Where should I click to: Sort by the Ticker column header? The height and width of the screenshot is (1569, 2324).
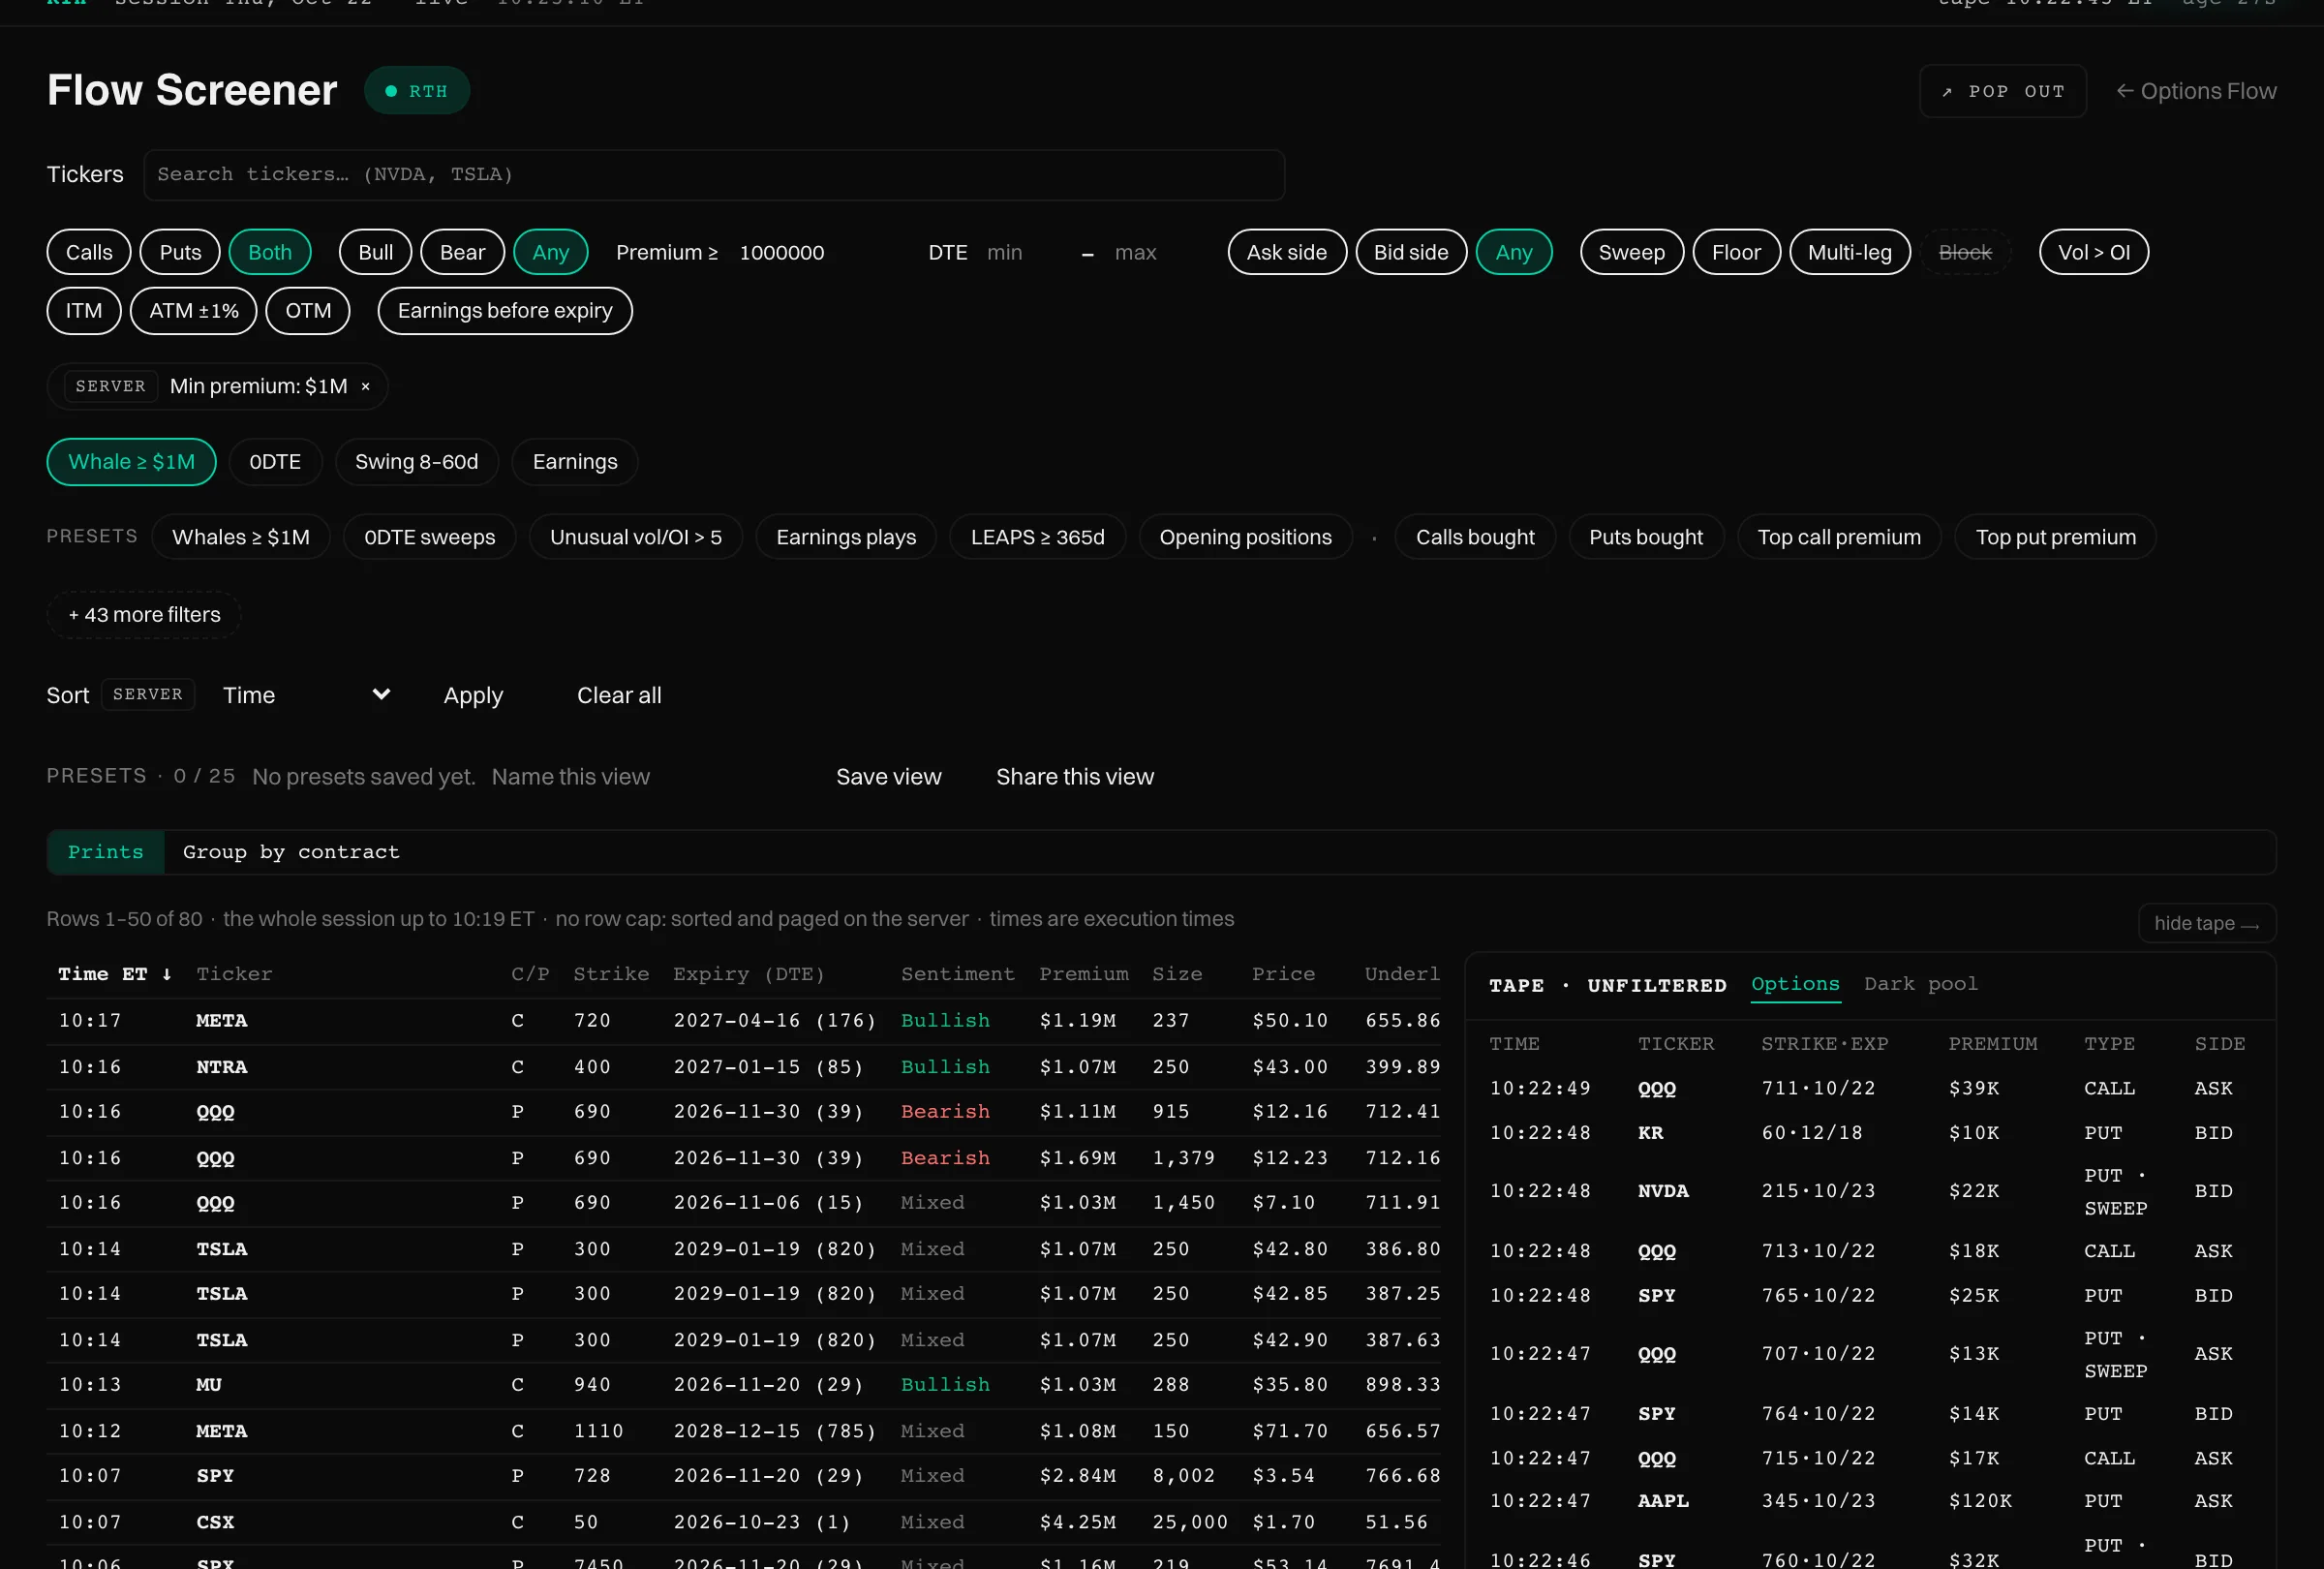234,974
